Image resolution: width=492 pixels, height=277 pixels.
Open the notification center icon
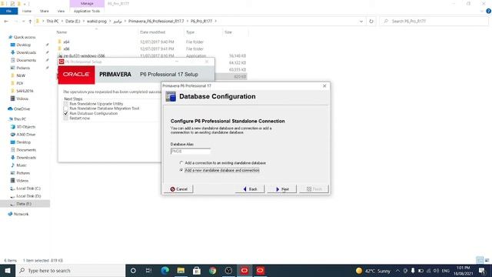[x=482, y=270]
